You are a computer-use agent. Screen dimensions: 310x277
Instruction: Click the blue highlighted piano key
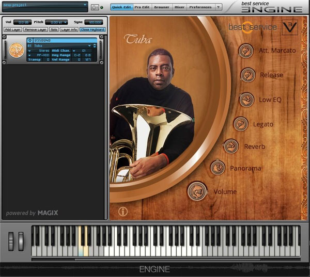point(81,251)
